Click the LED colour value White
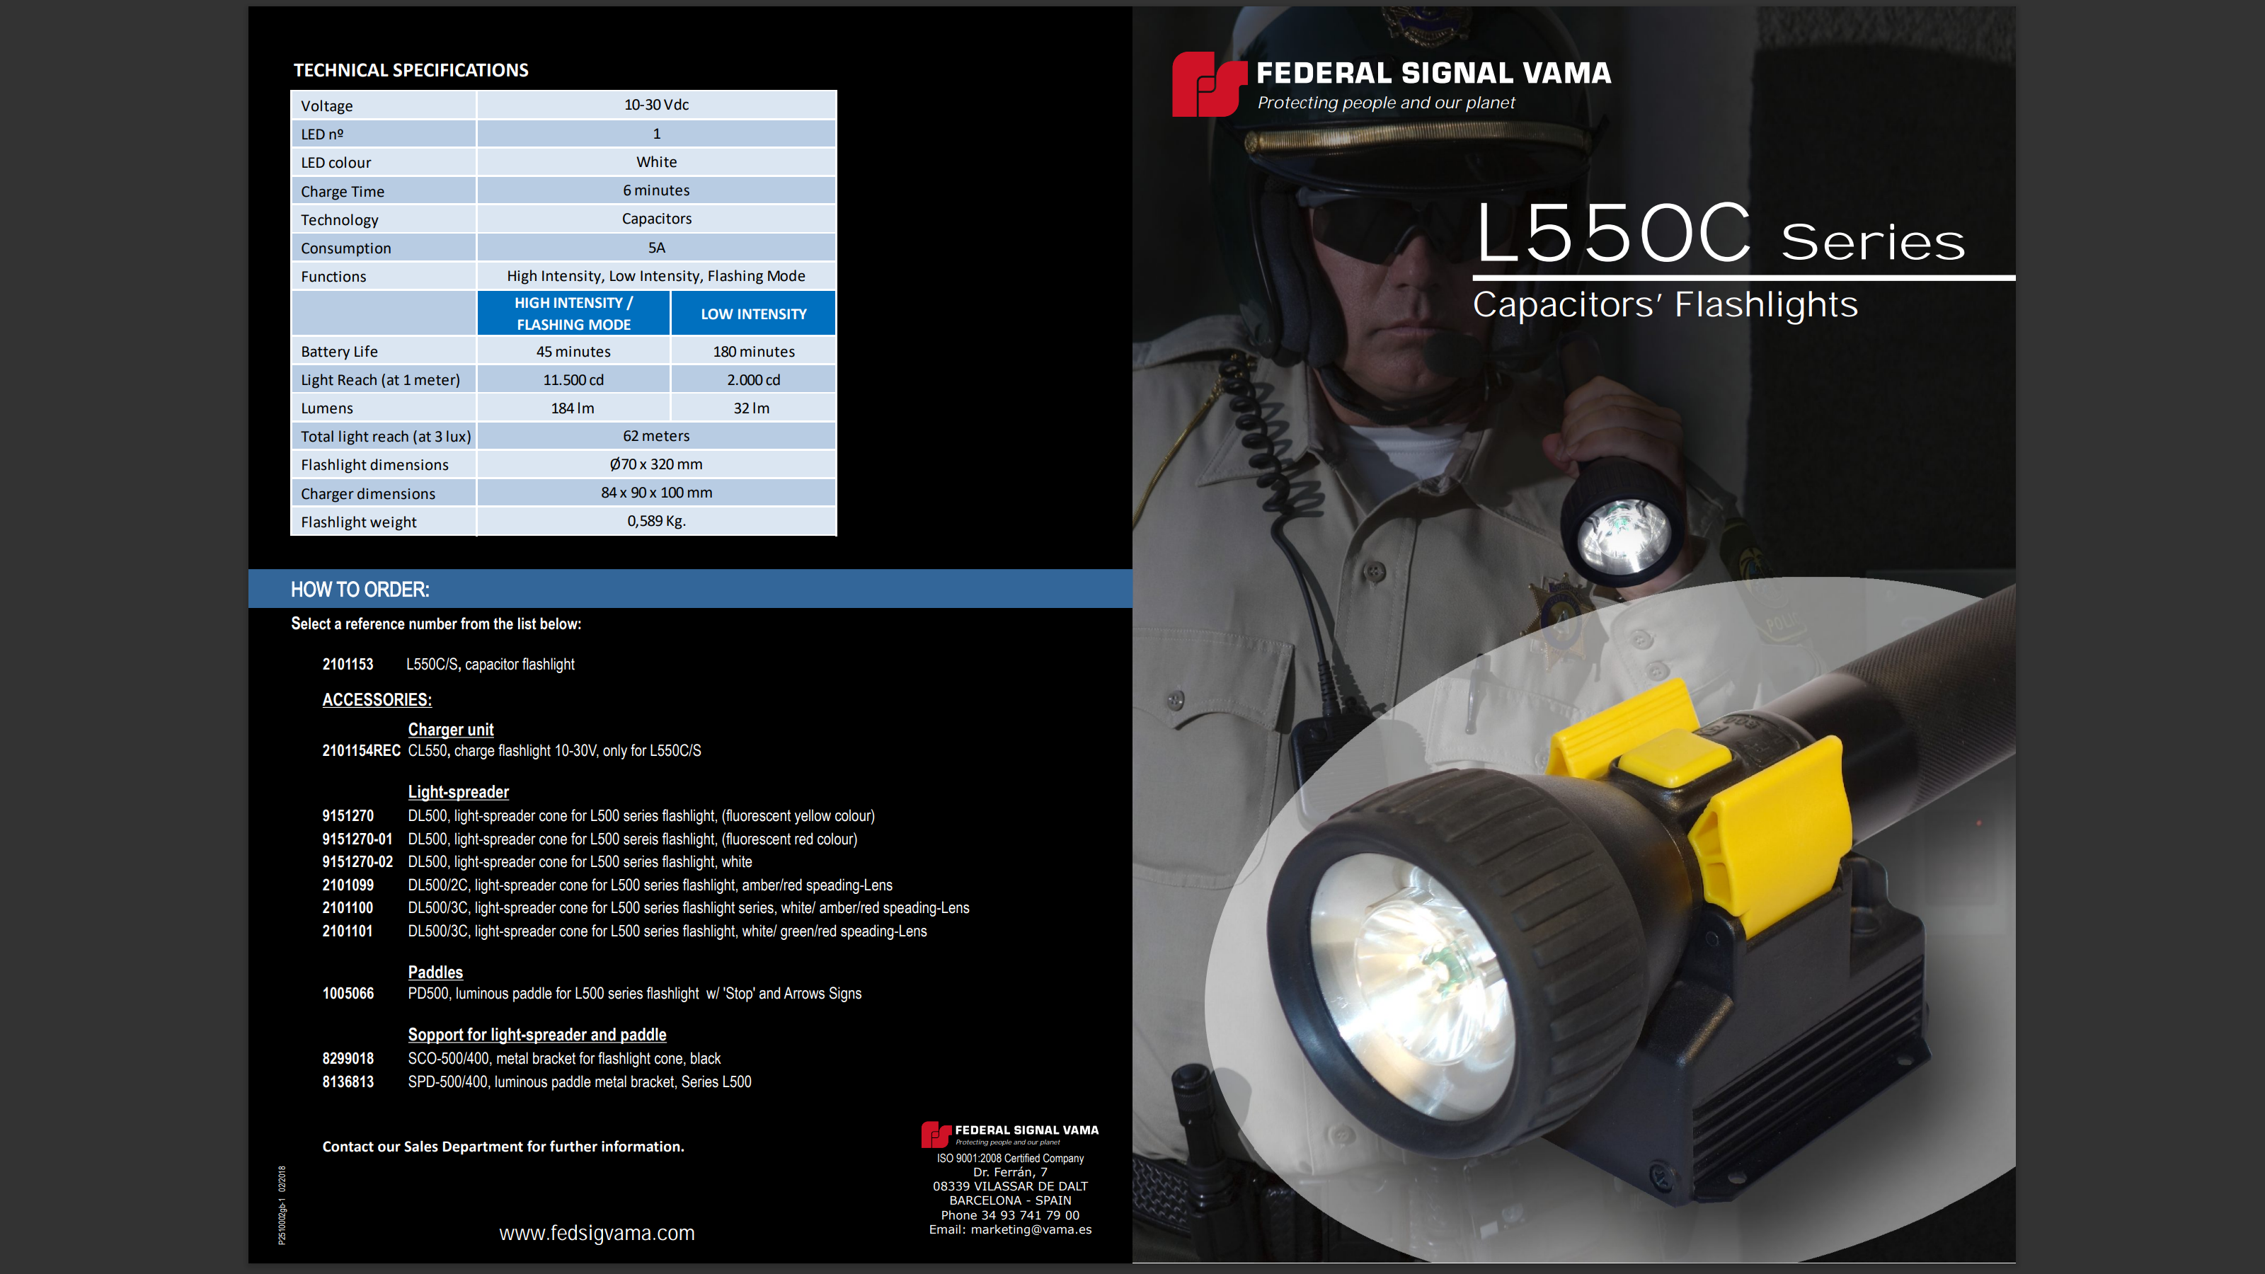 point(656,162)
